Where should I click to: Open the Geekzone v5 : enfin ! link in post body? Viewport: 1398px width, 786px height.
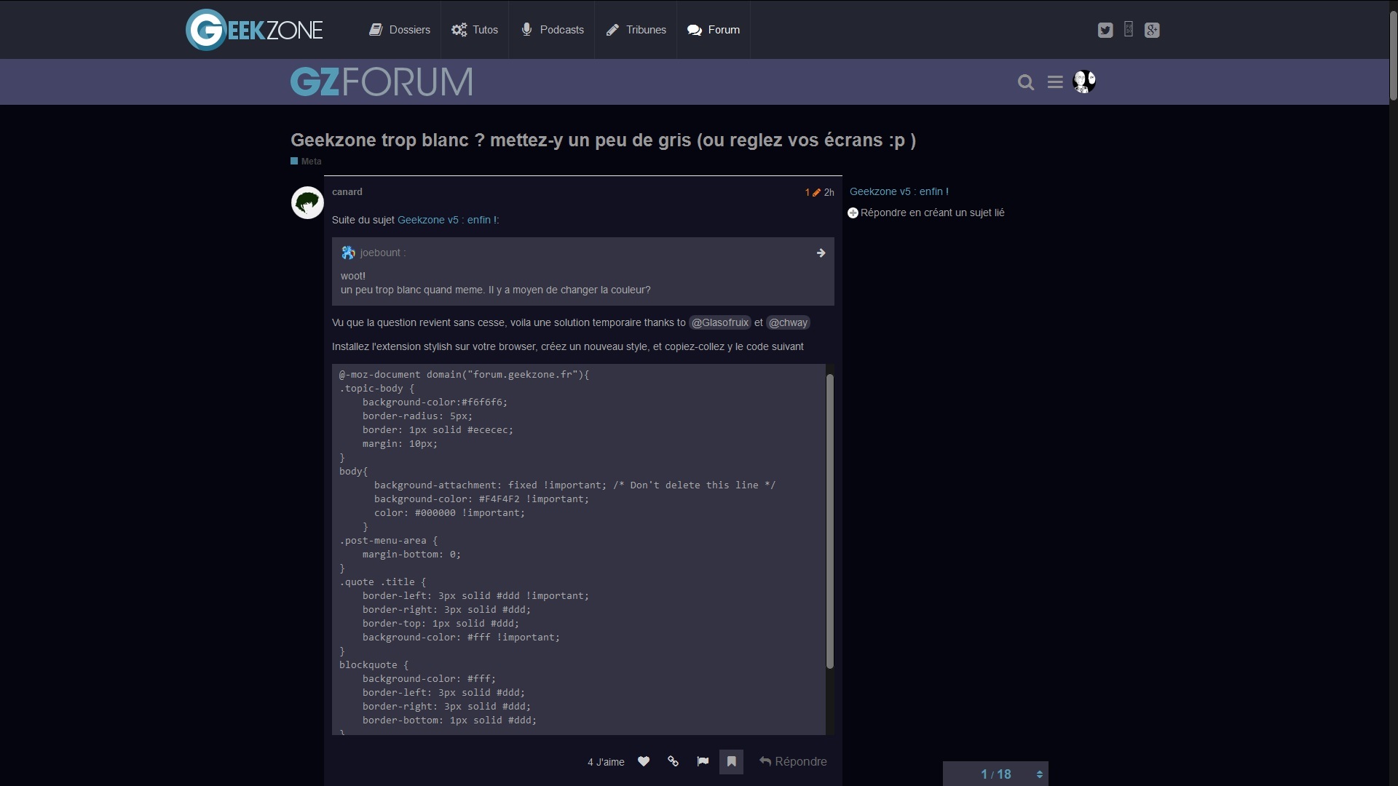[446, 220]
